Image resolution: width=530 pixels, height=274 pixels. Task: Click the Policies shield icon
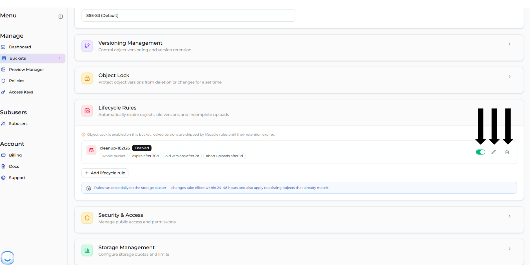click(x=3, y=81)
